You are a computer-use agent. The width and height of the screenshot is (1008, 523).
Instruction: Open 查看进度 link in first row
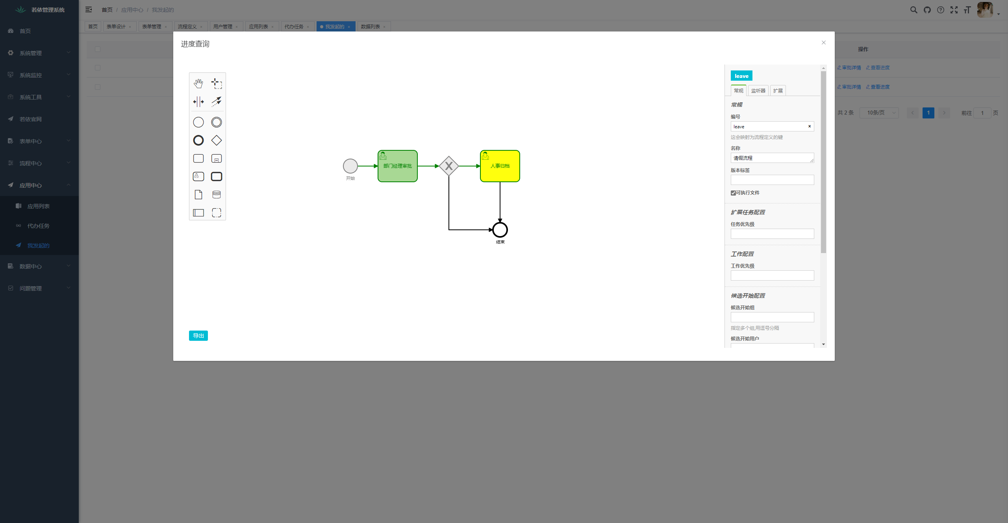tap(878, 68)
